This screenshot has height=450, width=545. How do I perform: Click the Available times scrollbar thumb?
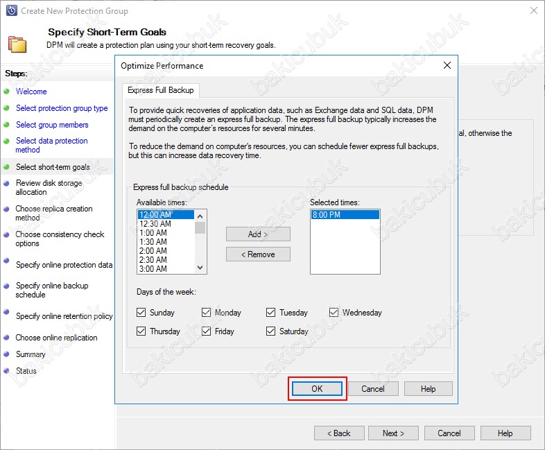pos(200,227)
